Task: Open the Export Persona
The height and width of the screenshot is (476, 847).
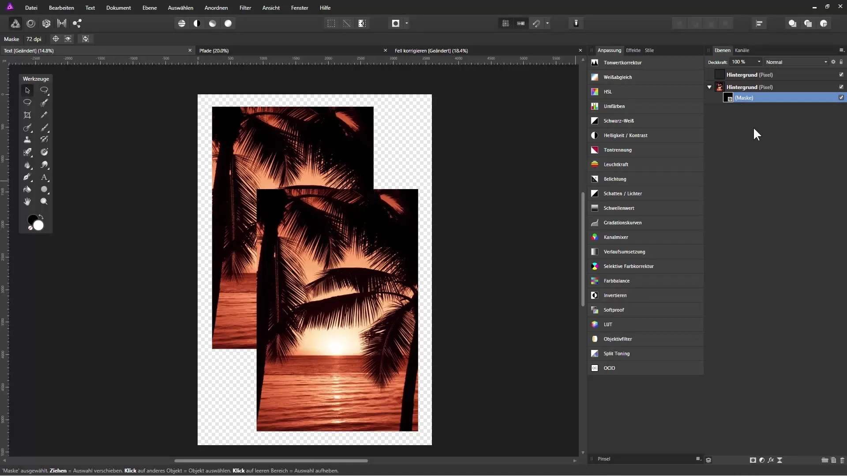Action: (x=77, y=23)
